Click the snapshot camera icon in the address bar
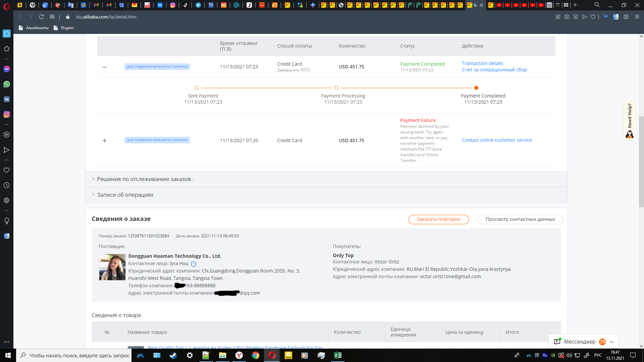The image size is (644, 362). [x=567, y=17]
